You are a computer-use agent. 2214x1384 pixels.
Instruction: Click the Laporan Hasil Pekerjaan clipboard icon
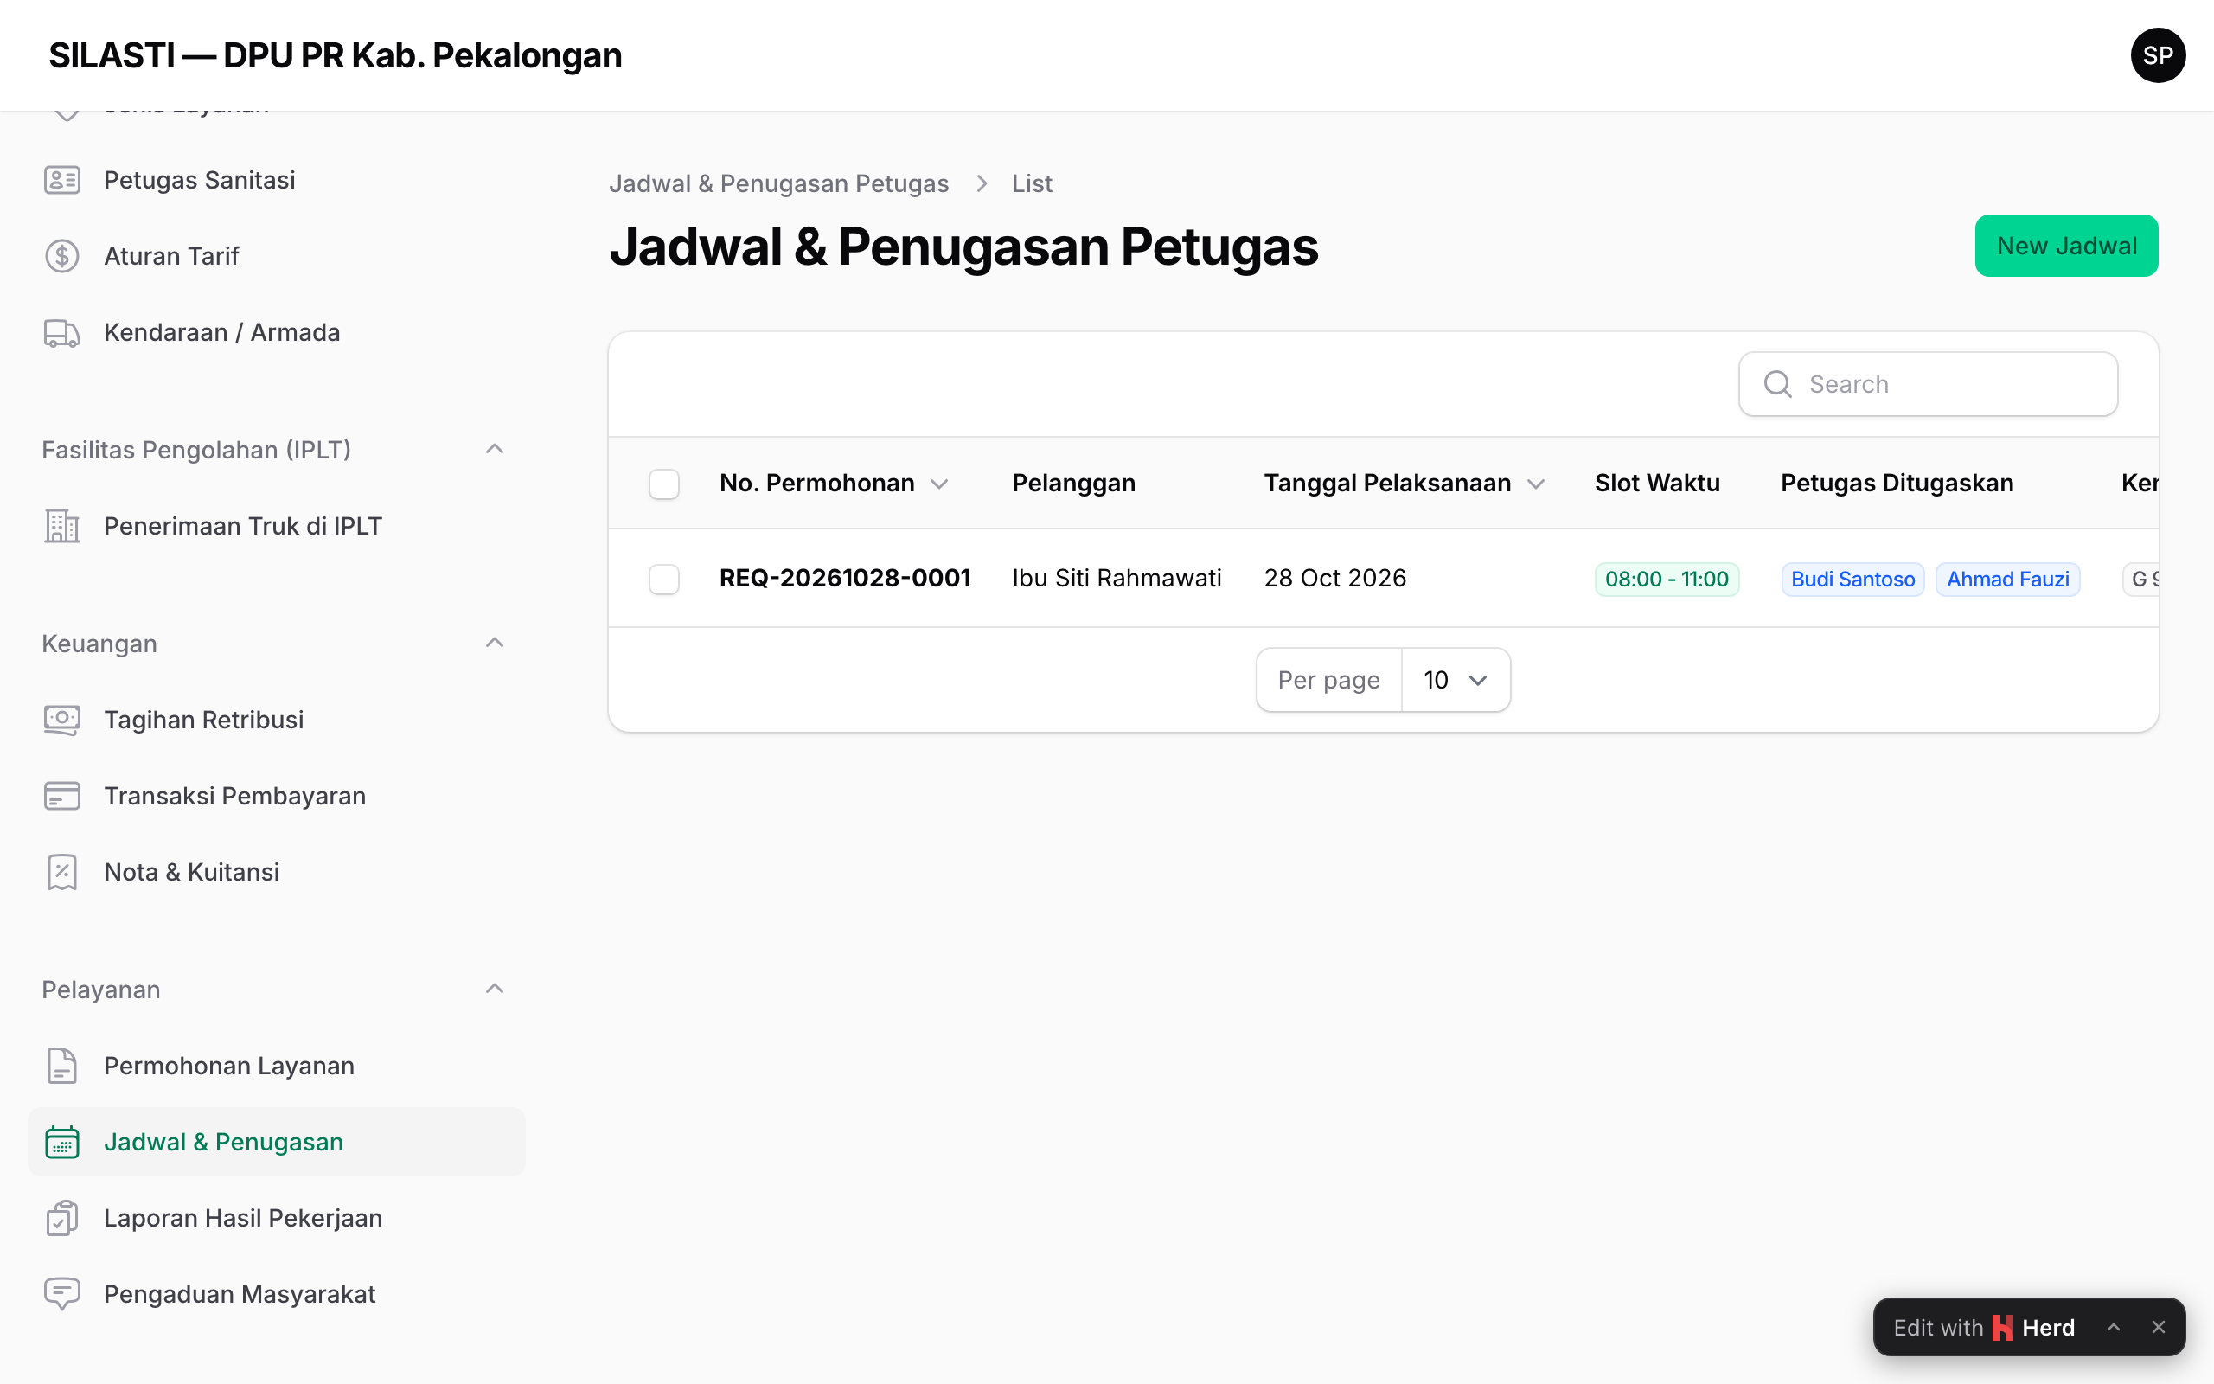(62, 1218)
